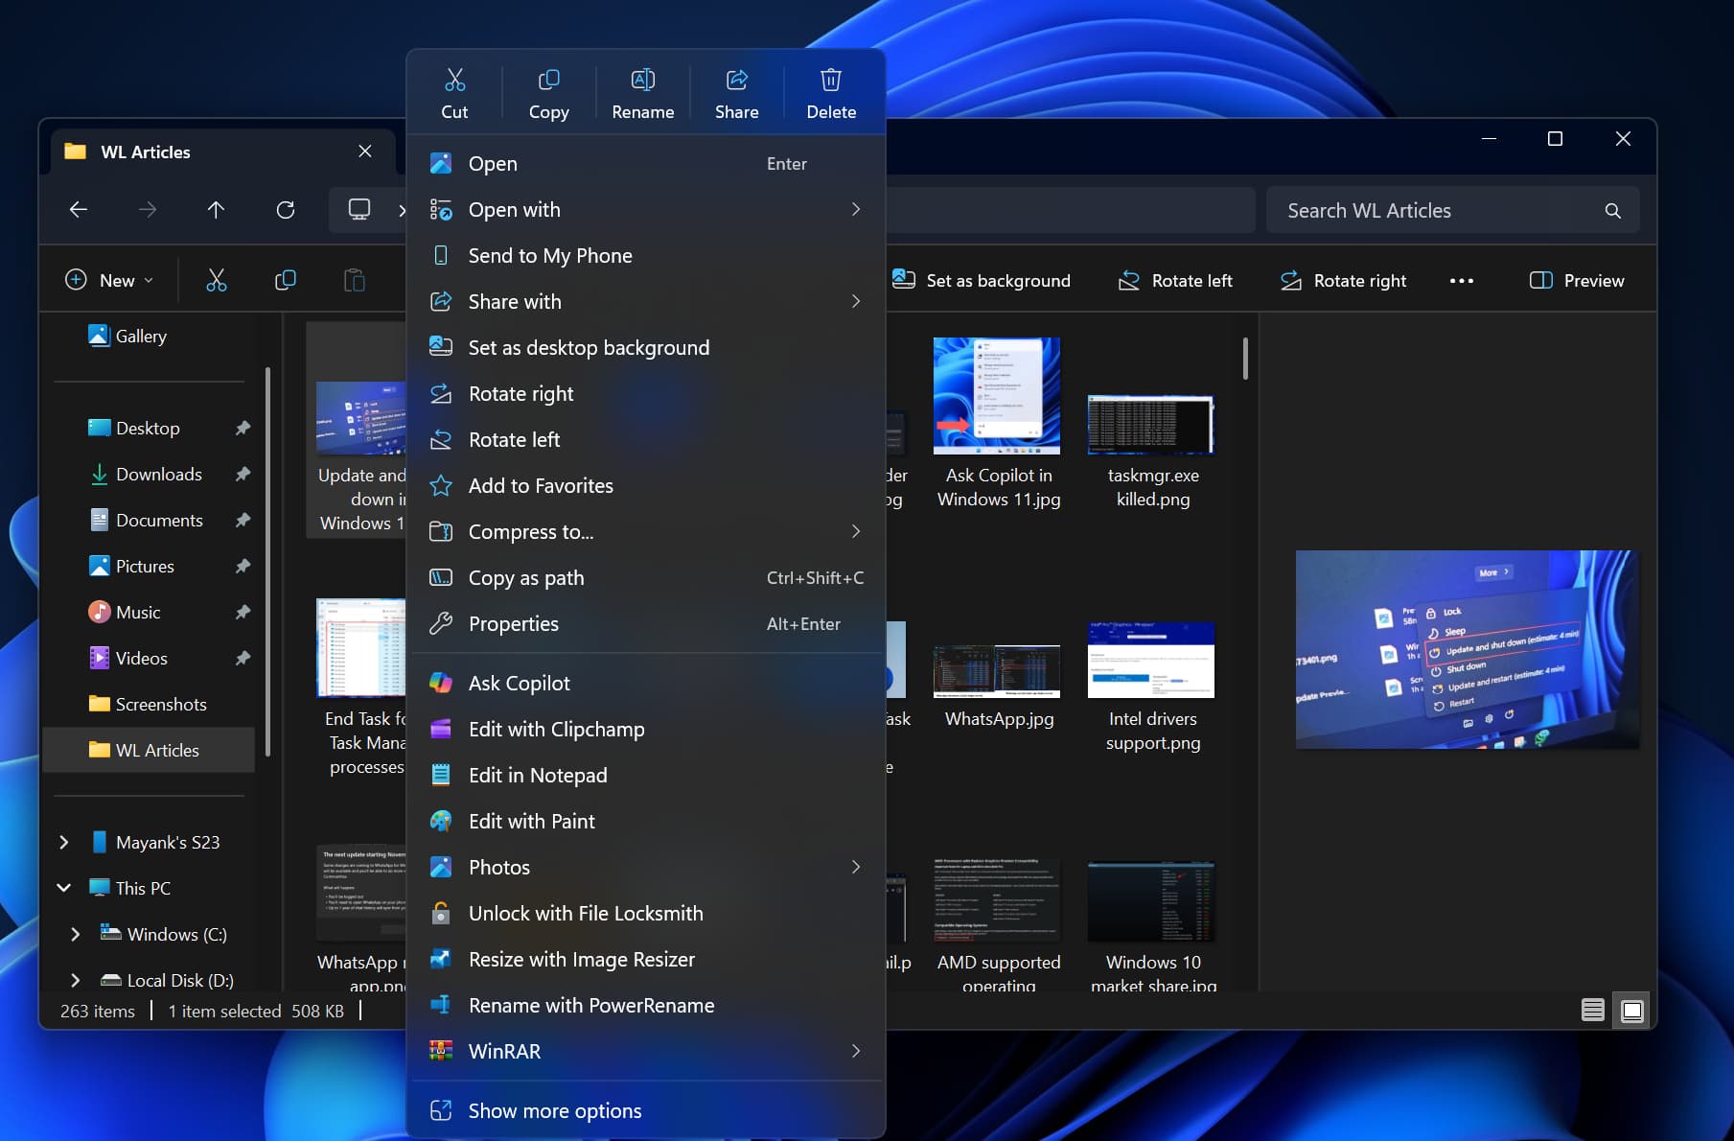Open the See more ellipsis menu
1734x1141 pixels.
click(1461, 281)
